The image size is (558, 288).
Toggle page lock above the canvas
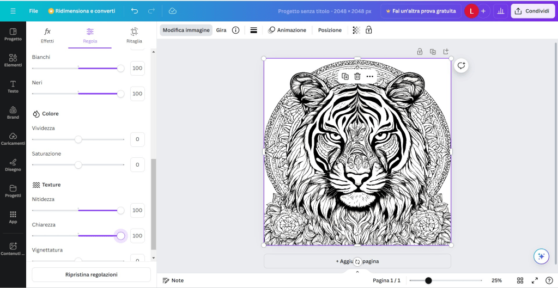[x=420, y=52]
